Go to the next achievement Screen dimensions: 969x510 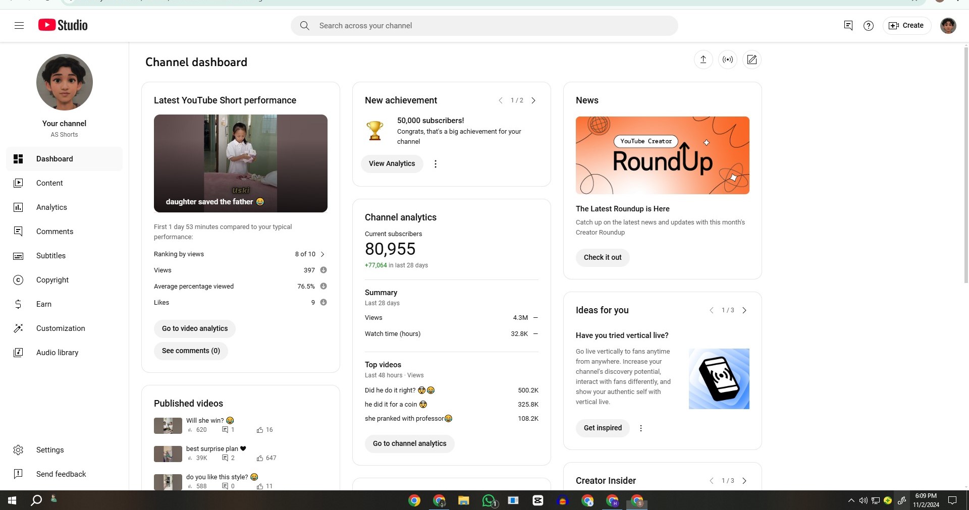[x=533, y=100]
